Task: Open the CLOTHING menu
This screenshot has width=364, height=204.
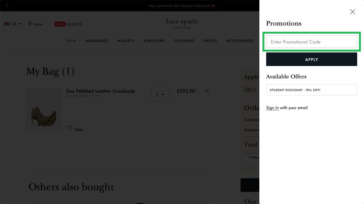Action: (184, 41)
